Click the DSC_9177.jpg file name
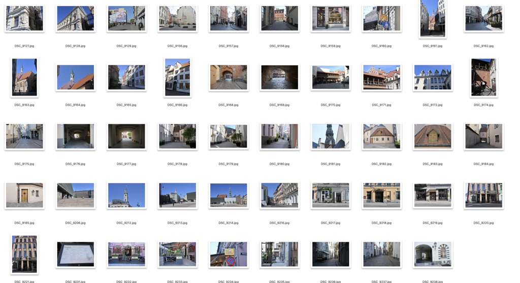 point(126,164)
